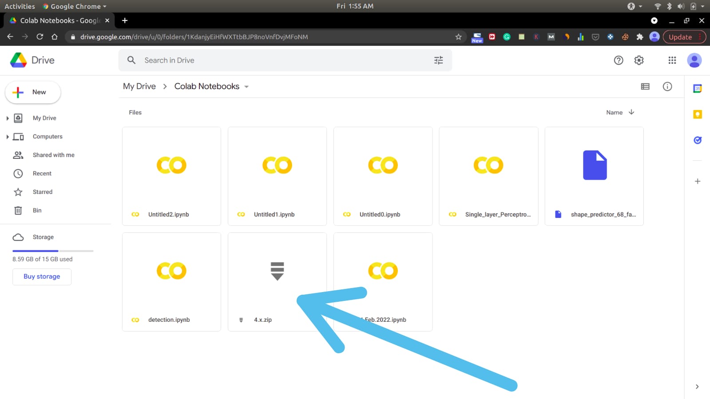710x399 pixels.
Task: Click the Pocket extension icon
Action: click(x=595, y=37)
